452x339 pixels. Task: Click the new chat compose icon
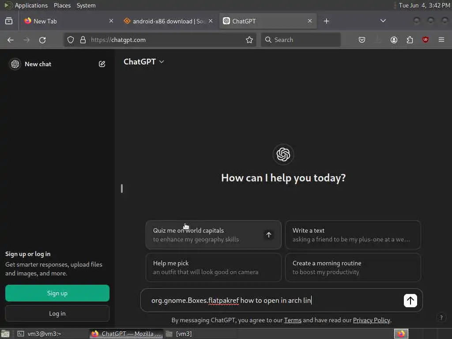(x=102, y=64)
